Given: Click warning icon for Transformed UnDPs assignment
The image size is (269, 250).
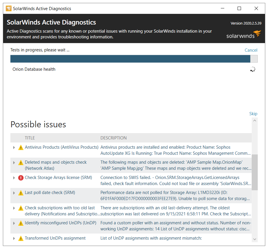Looking at the screenshot, I should 21,238.
